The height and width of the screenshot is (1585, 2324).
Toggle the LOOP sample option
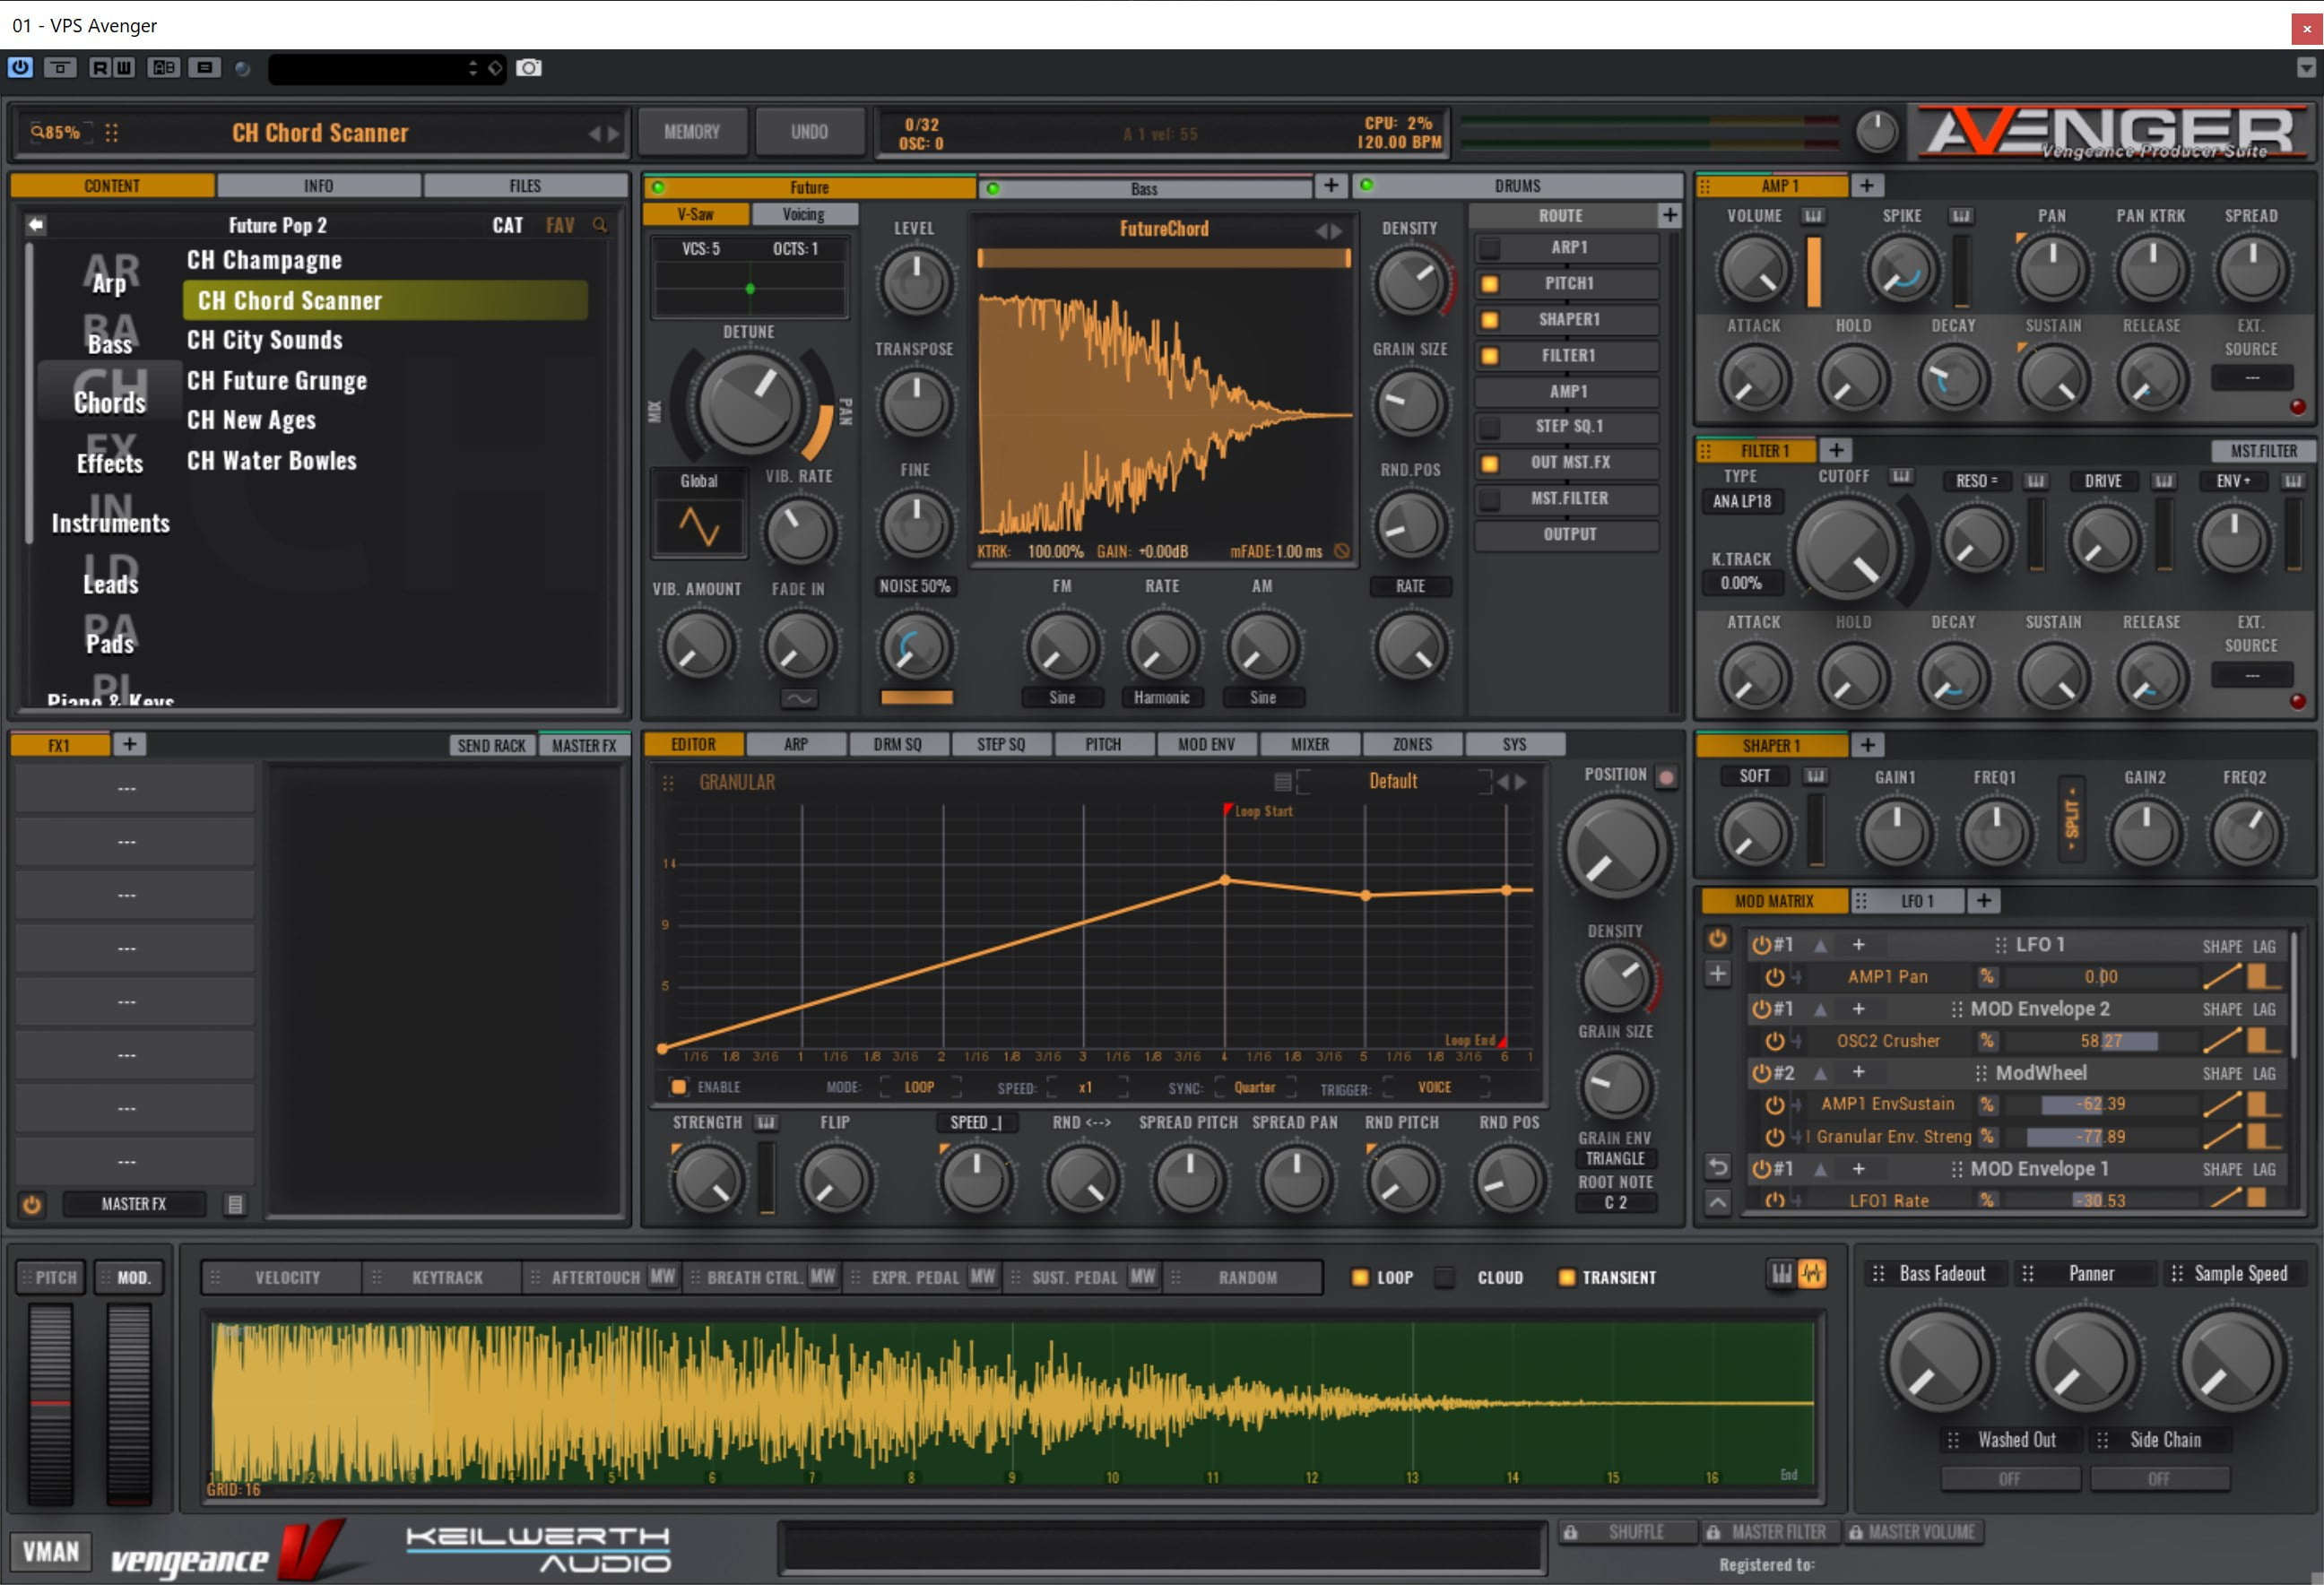[1360, 1277]
